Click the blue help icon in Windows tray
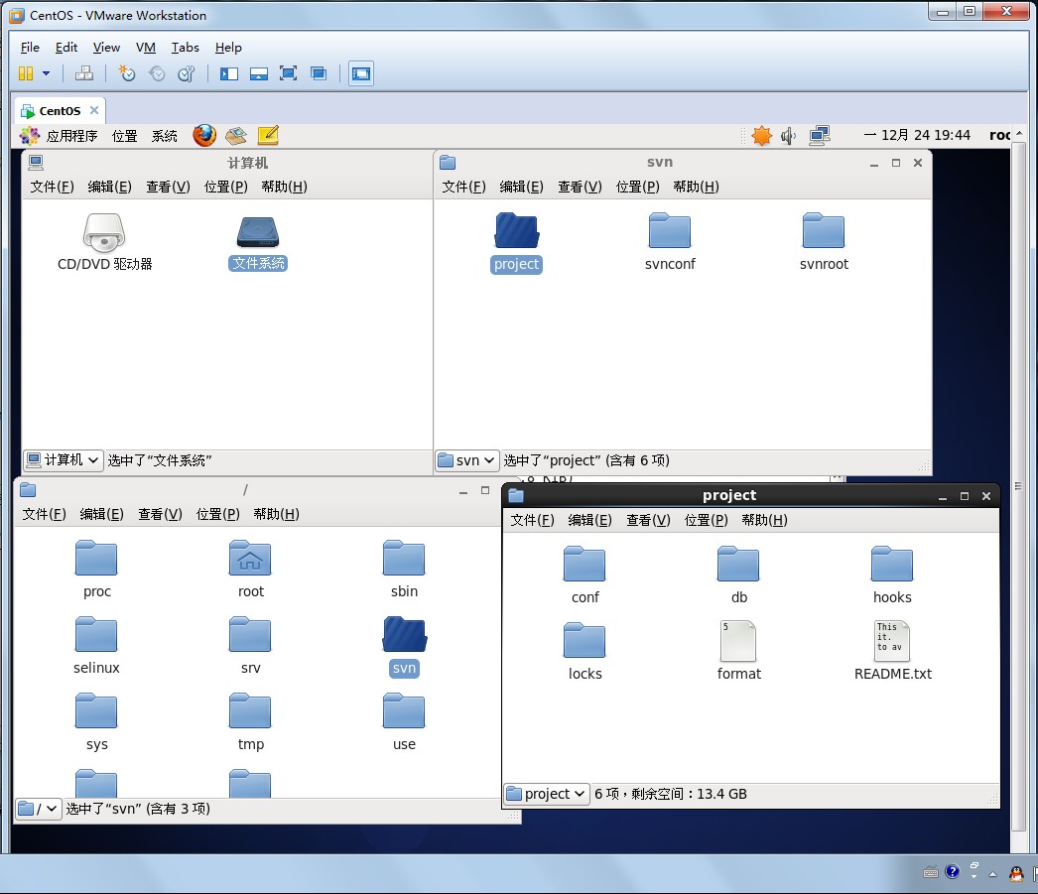 pos(952,871)
